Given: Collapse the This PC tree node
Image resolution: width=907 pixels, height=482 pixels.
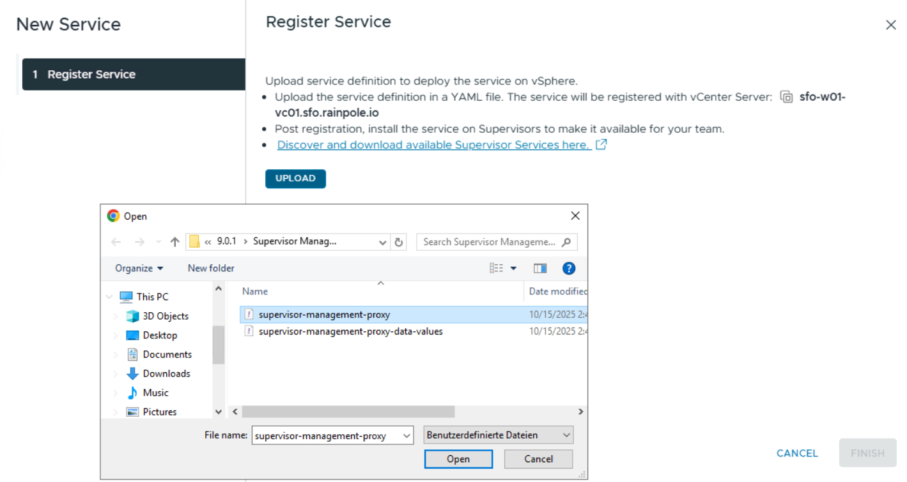Looking at the screenshot, I should [109, 297].
